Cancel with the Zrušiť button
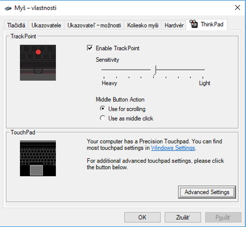 click(183, 217)
